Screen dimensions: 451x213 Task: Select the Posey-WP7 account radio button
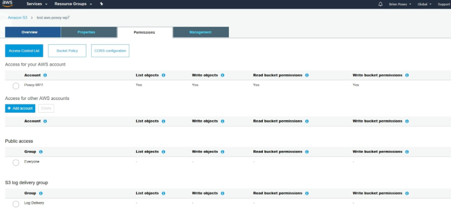pyautogui.click(x=16, y=86)
